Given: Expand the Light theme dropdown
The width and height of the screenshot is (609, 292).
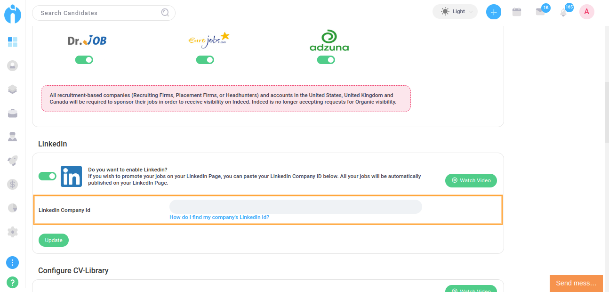Looking at the screenshot, I should pyautogui.click(x=455, y=12).
